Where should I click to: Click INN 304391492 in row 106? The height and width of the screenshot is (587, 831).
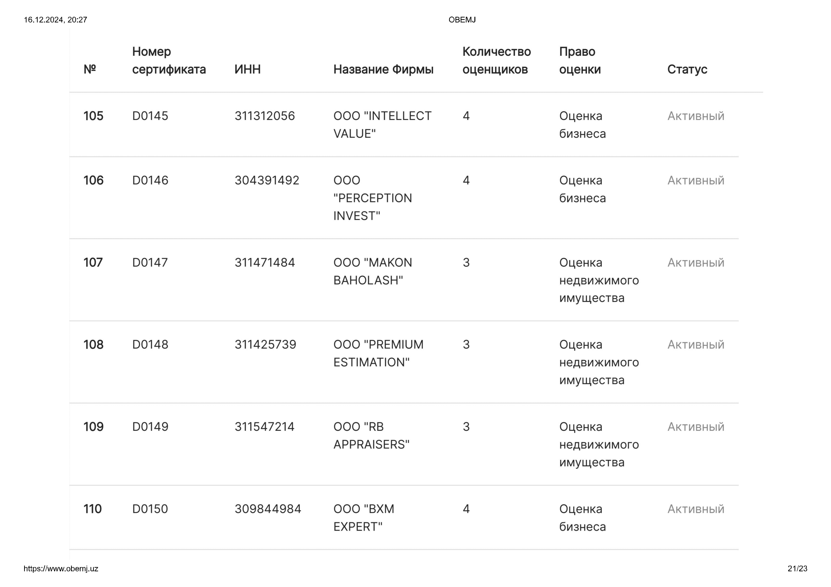click(267, 180)
